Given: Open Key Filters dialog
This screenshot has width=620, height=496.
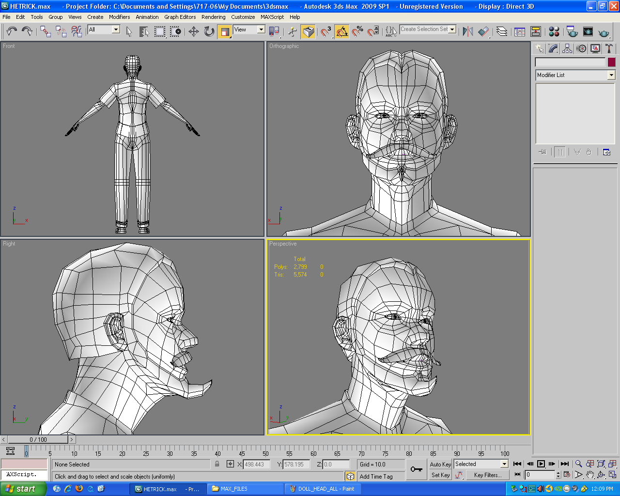Looking at the screenshot, I should [x=488, y=475].
